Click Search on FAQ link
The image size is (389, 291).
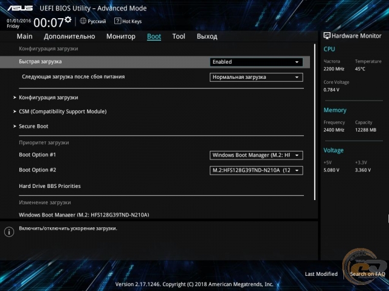[367, 274]
